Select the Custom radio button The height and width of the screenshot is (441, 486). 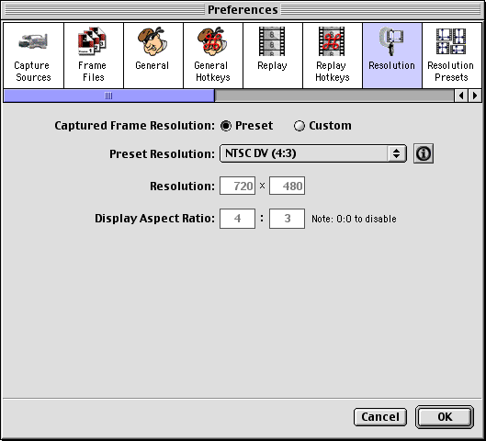tap(300, 126)
